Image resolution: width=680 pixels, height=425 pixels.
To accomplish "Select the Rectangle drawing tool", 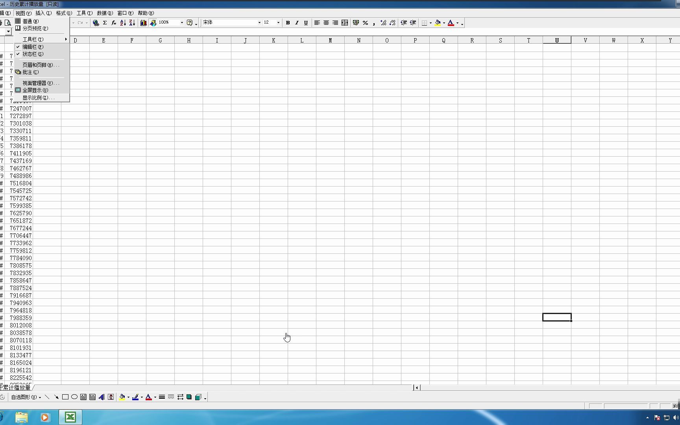I will pyautogui.click(x=65, y=397).
